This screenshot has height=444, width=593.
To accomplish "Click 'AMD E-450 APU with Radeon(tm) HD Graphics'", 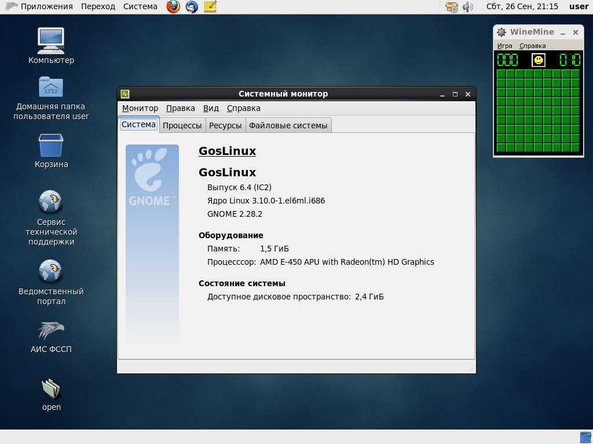I will pyautogui.click(x=347, y=262).
